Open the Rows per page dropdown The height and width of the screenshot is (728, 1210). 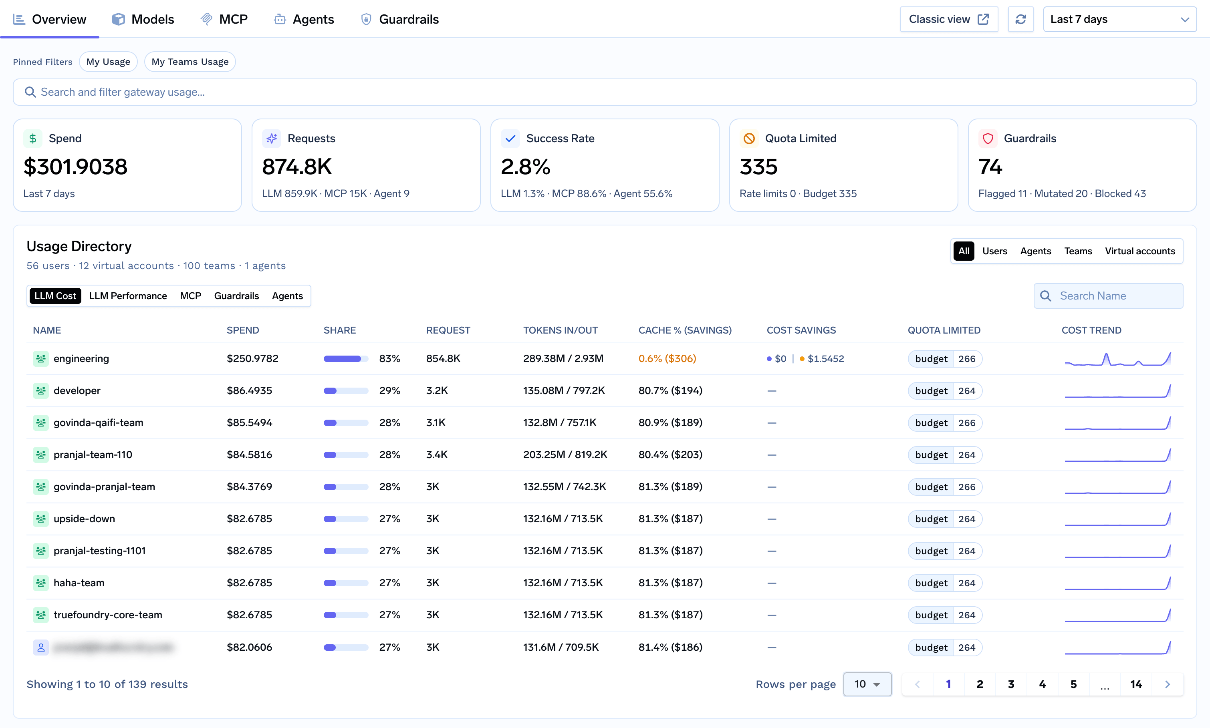(x=867, y=684)
